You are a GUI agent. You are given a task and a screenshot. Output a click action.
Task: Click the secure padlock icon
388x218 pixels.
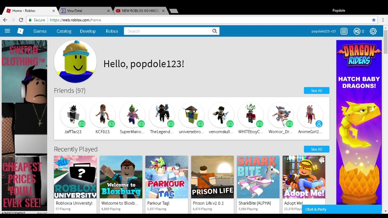(30, 20)
